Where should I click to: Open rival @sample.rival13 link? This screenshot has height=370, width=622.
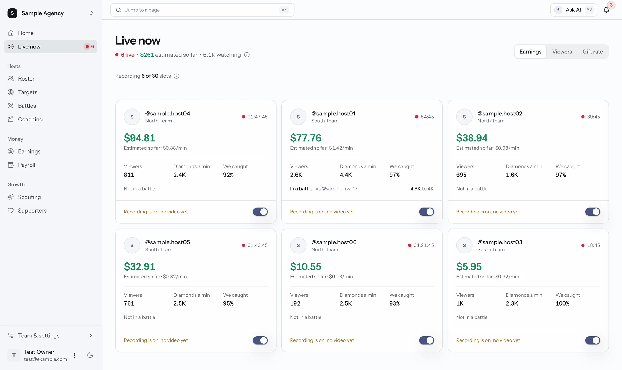coord(339,188)
